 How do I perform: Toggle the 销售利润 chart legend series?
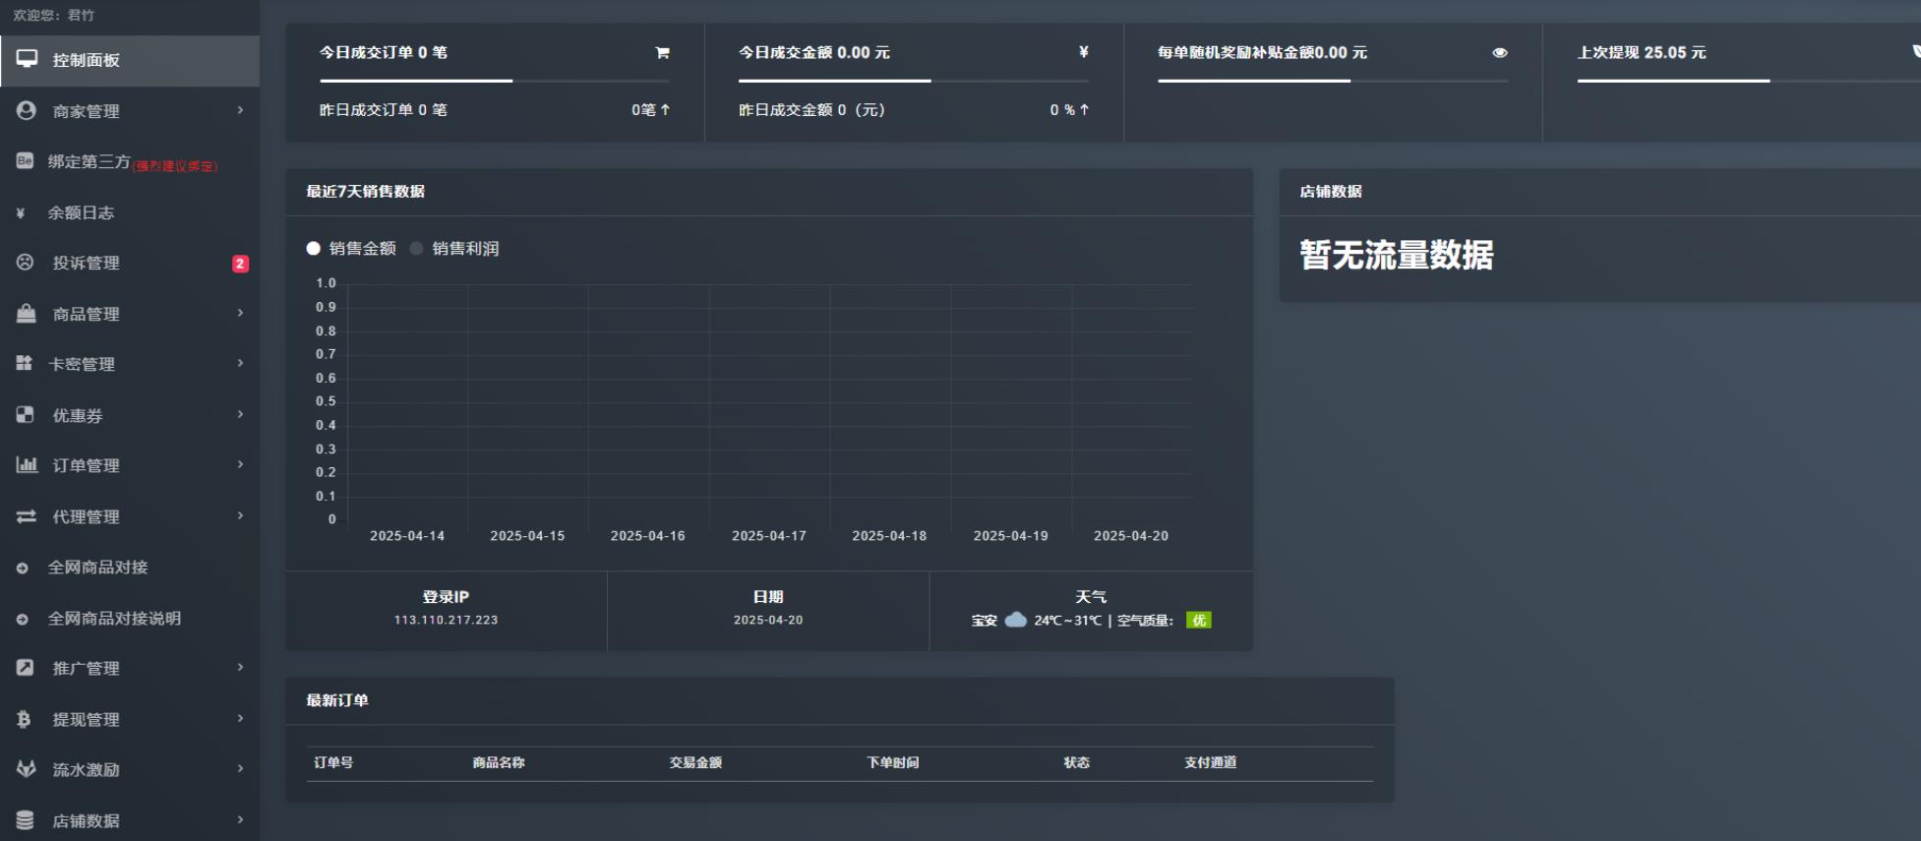[x=454, y=249]
